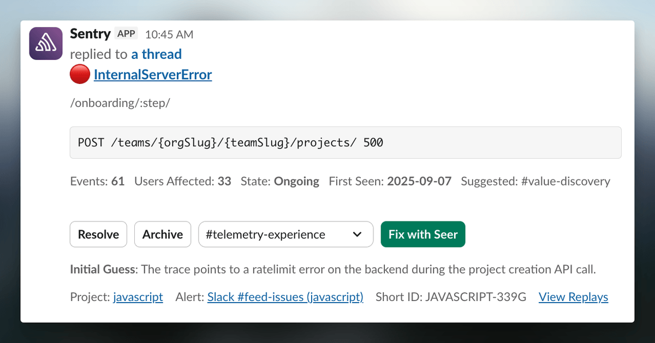The height and width of the screenshot is (343, 655).
Task: Open the #telemetry-experience channel dropdown
Action: coord(285,234)
